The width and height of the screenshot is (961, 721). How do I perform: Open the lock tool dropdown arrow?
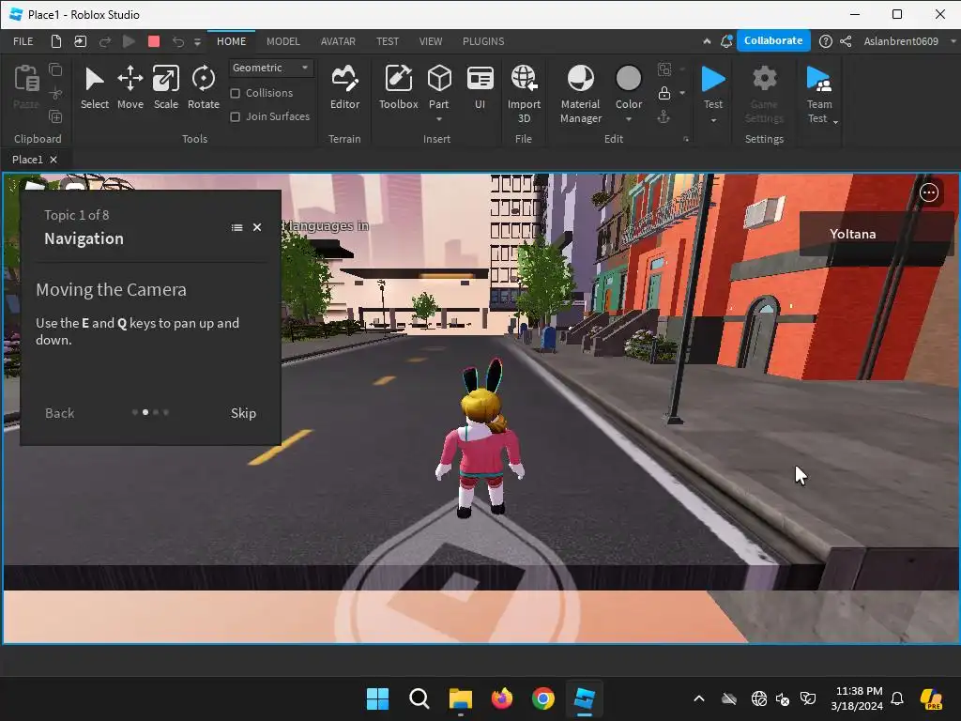click(x=682, y=93)
